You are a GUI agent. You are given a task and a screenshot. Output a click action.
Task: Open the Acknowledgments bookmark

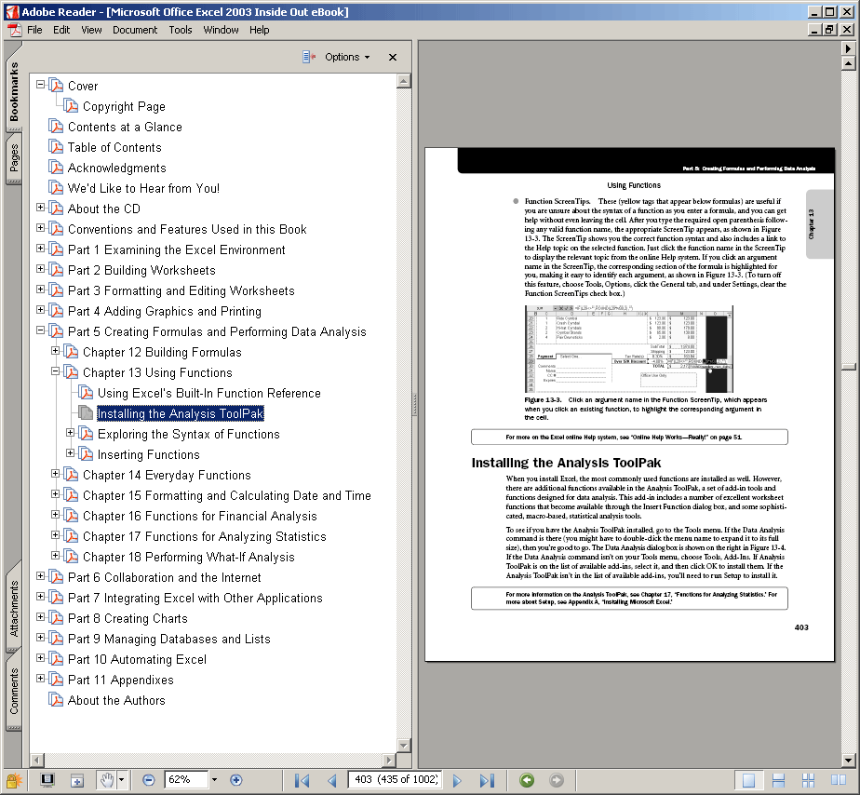pos(117,168)
